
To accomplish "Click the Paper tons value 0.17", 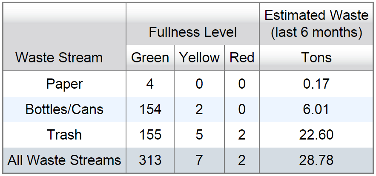I will (x=316, y=84).
